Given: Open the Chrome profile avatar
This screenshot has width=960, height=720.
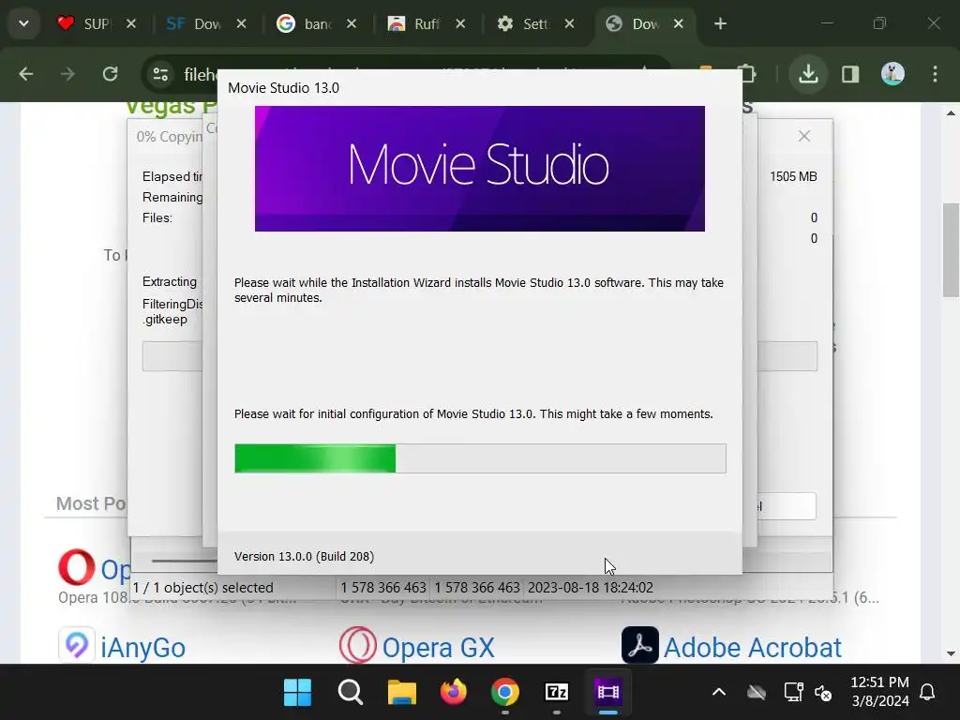Looking at the screenshot, I should [892, 74].
